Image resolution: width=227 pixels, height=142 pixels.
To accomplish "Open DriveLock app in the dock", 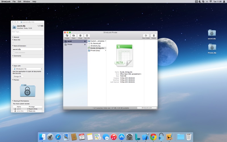I will (x=161, y=137).
